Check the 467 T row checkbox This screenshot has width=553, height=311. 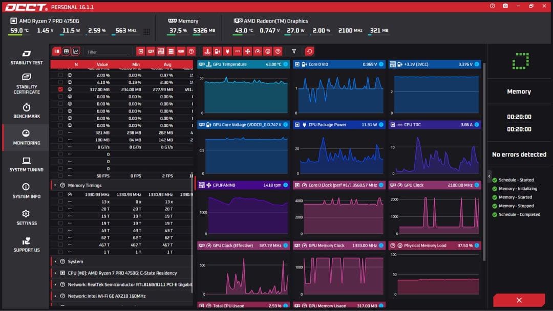pos(60,245)
